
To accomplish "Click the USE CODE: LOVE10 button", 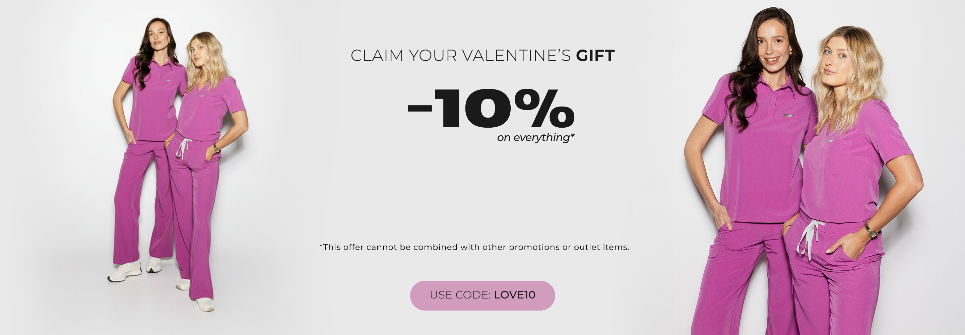I will (482, 295).
